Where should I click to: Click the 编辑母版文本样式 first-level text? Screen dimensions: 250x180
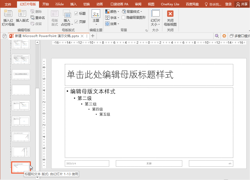(93, 91)
